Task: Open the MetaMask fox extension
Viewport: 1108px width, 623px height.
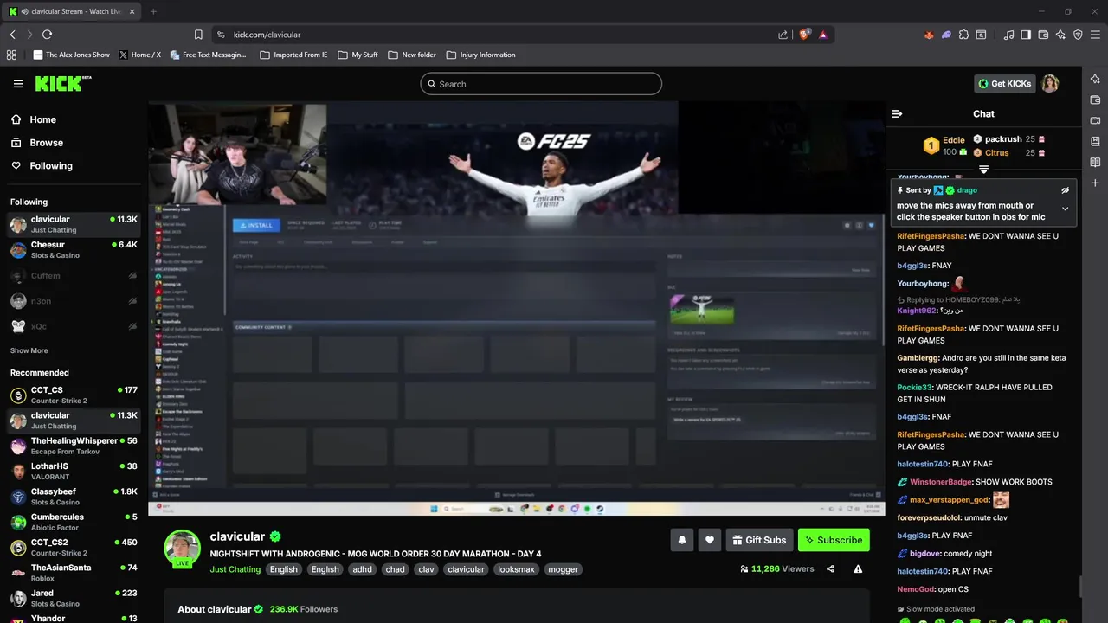Action: click(929, 35)
